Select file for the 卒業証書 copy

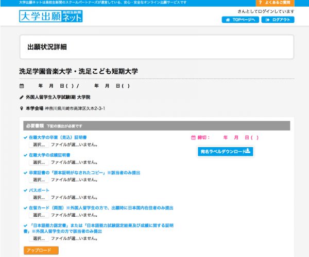click(x=39, y=180)
